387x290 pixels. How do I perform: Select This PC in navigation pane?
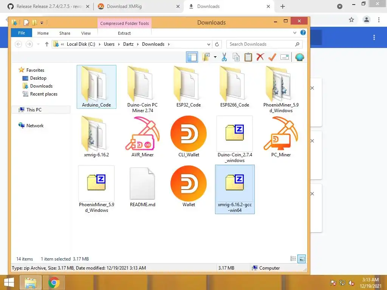tap(41, 110)
